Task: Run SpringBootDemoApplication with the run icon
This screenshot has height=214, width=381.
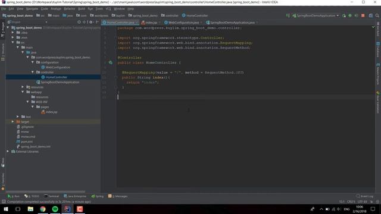Action: (x=344, y=15)
